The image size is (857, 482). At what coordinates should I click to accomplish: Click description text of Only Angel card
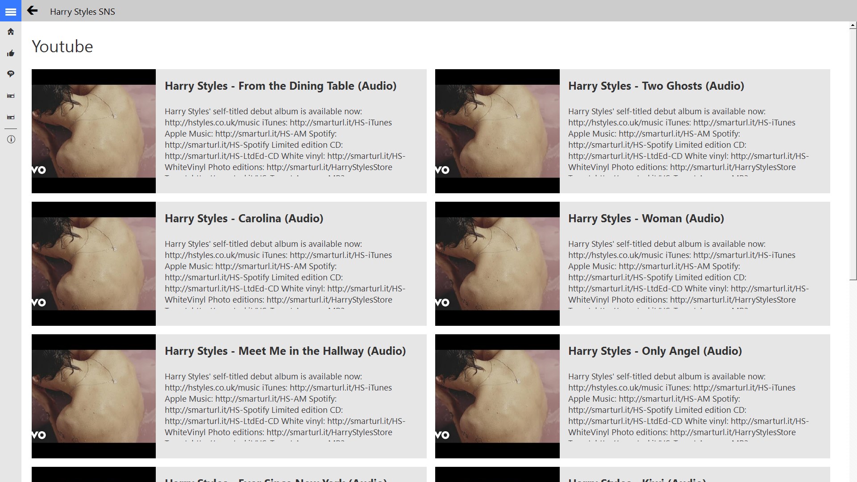tap(688, 407)
